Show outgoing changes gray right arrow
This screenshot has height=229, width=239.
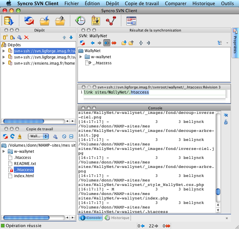click(x=99, y=43)
